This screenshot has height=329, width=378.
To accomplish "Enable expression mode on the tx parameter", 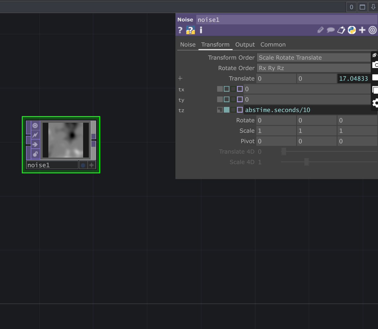I will pyautogui.click(x=226, y=89).
